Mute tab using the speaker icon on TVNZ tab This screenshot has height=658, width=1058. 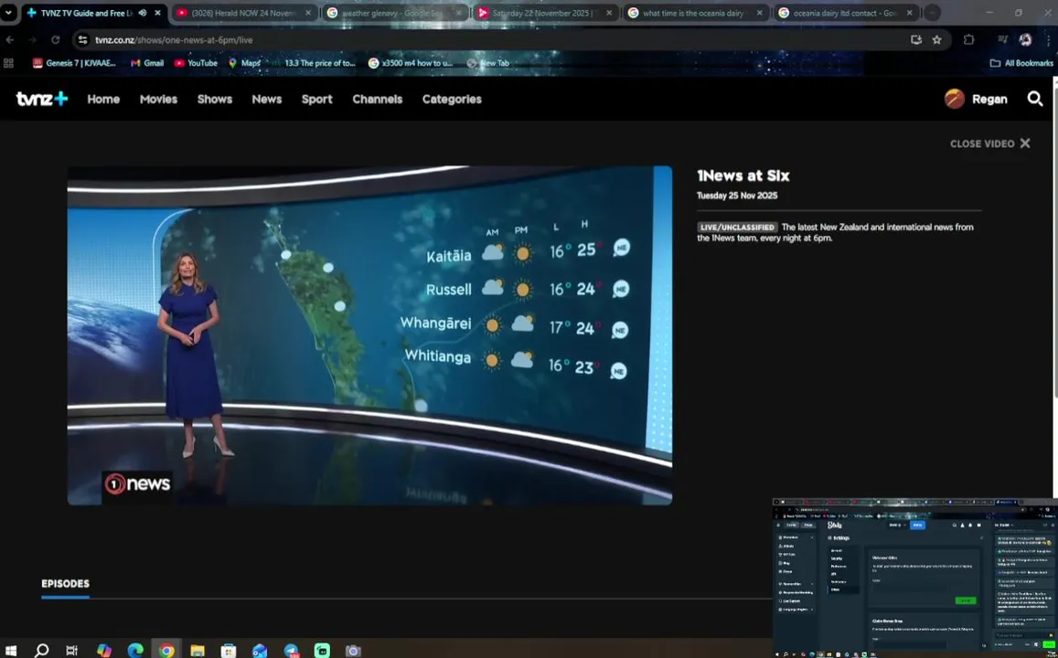(143, 13)
